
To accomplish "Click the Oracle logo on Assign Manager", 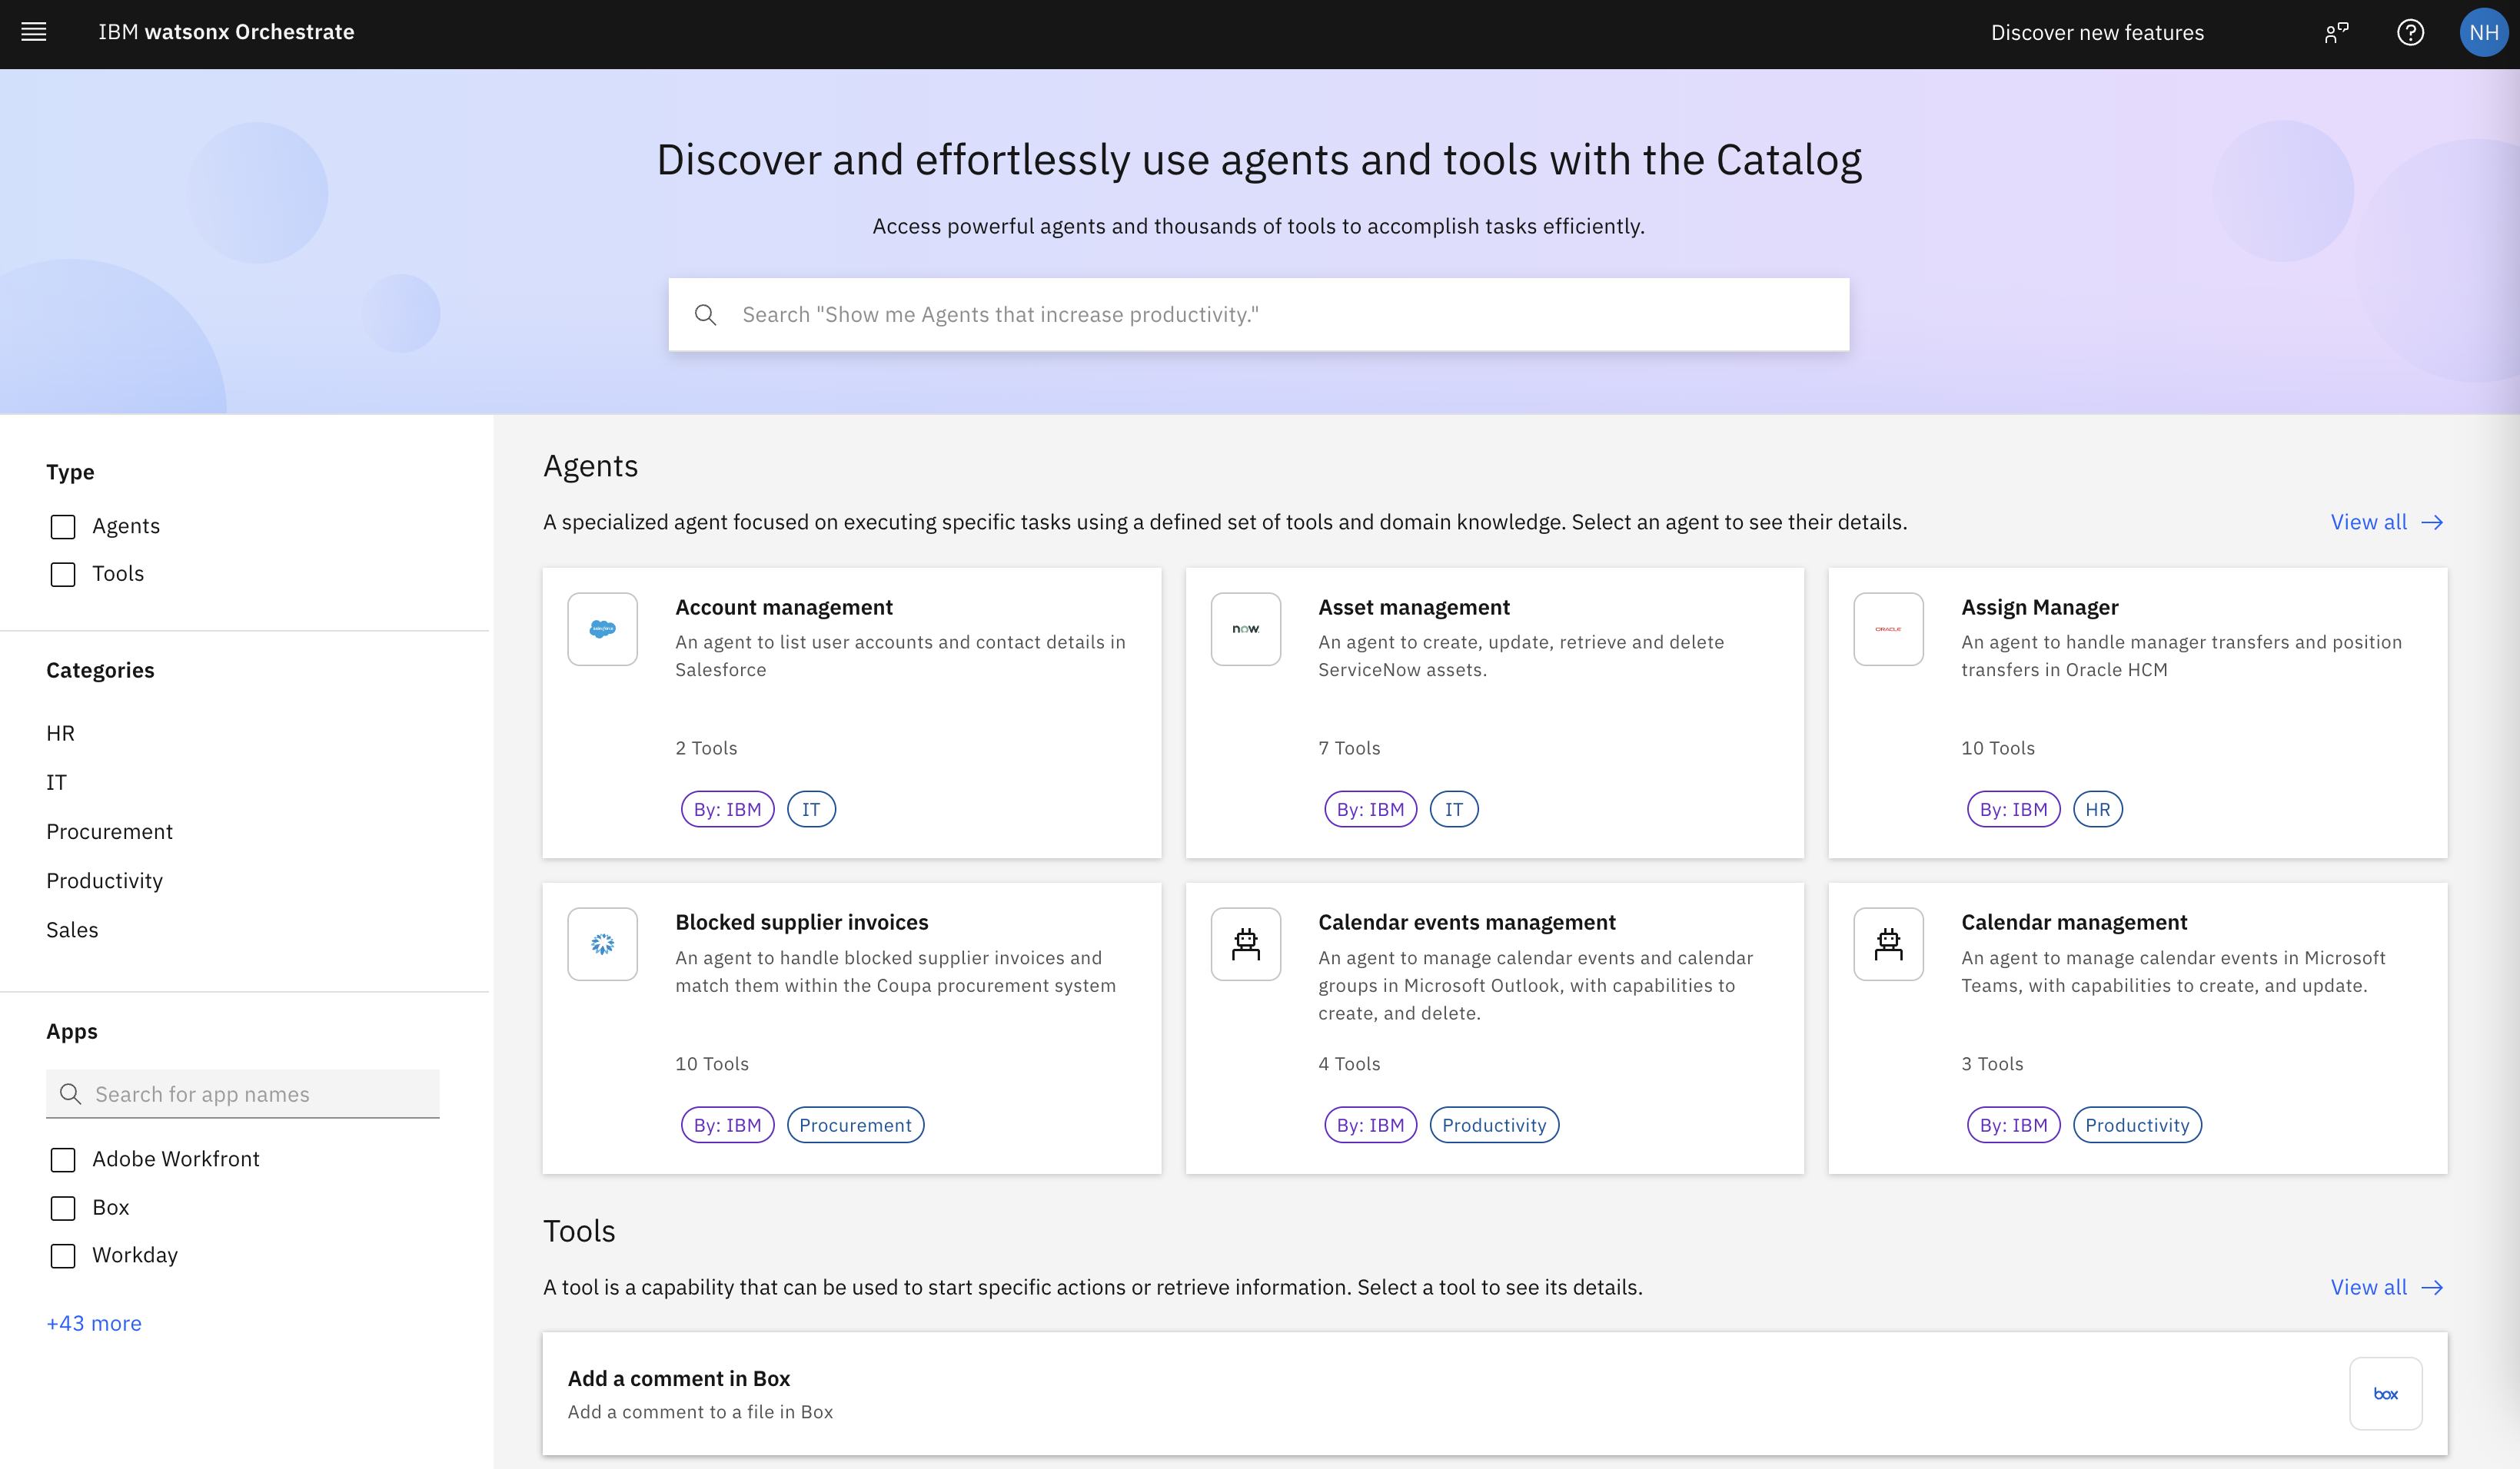I will [x=1888, y=628].
